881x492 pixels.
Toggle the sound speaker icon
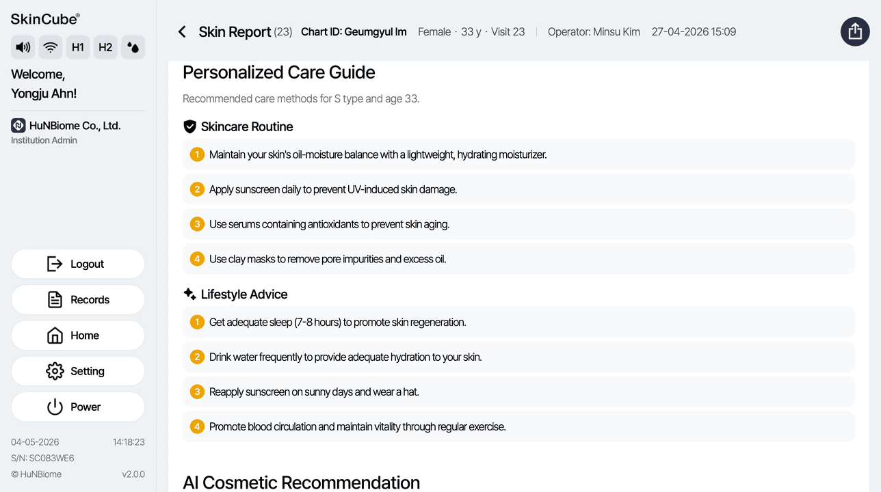(x=23, y=47)
